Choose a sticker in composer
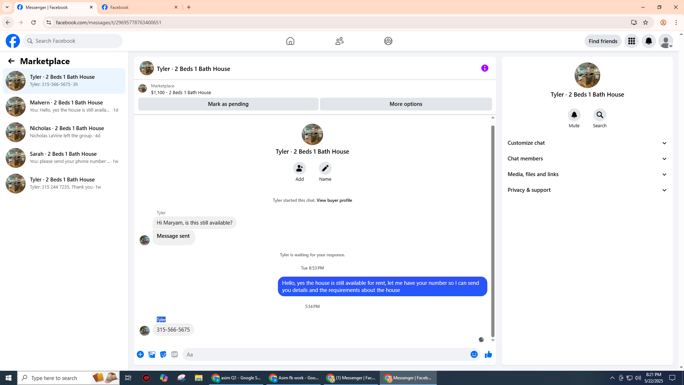 point(163,354)
